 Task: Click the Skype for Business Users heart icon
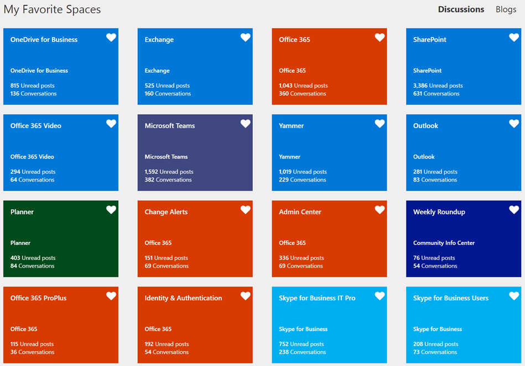point(514,296)
